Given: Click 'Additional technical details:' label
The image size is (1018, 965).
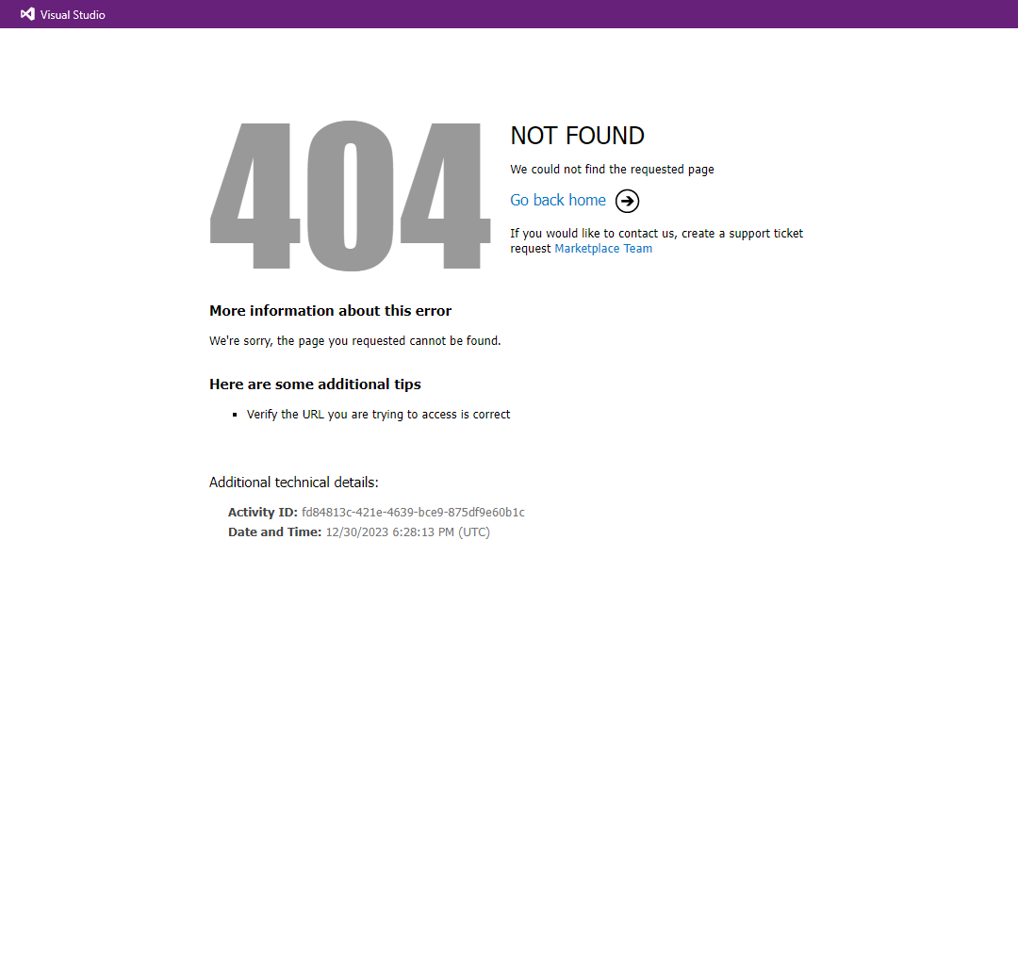Looking at the screenshot, I should click(293, 482).
